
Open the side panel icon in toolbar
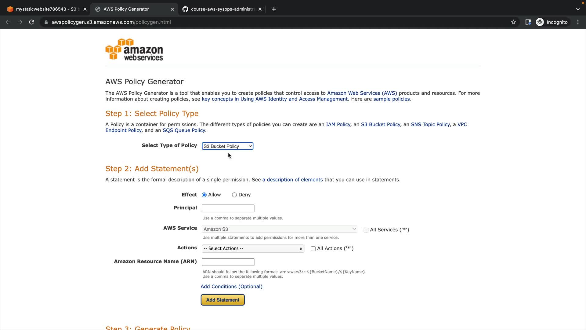point(528,22)
